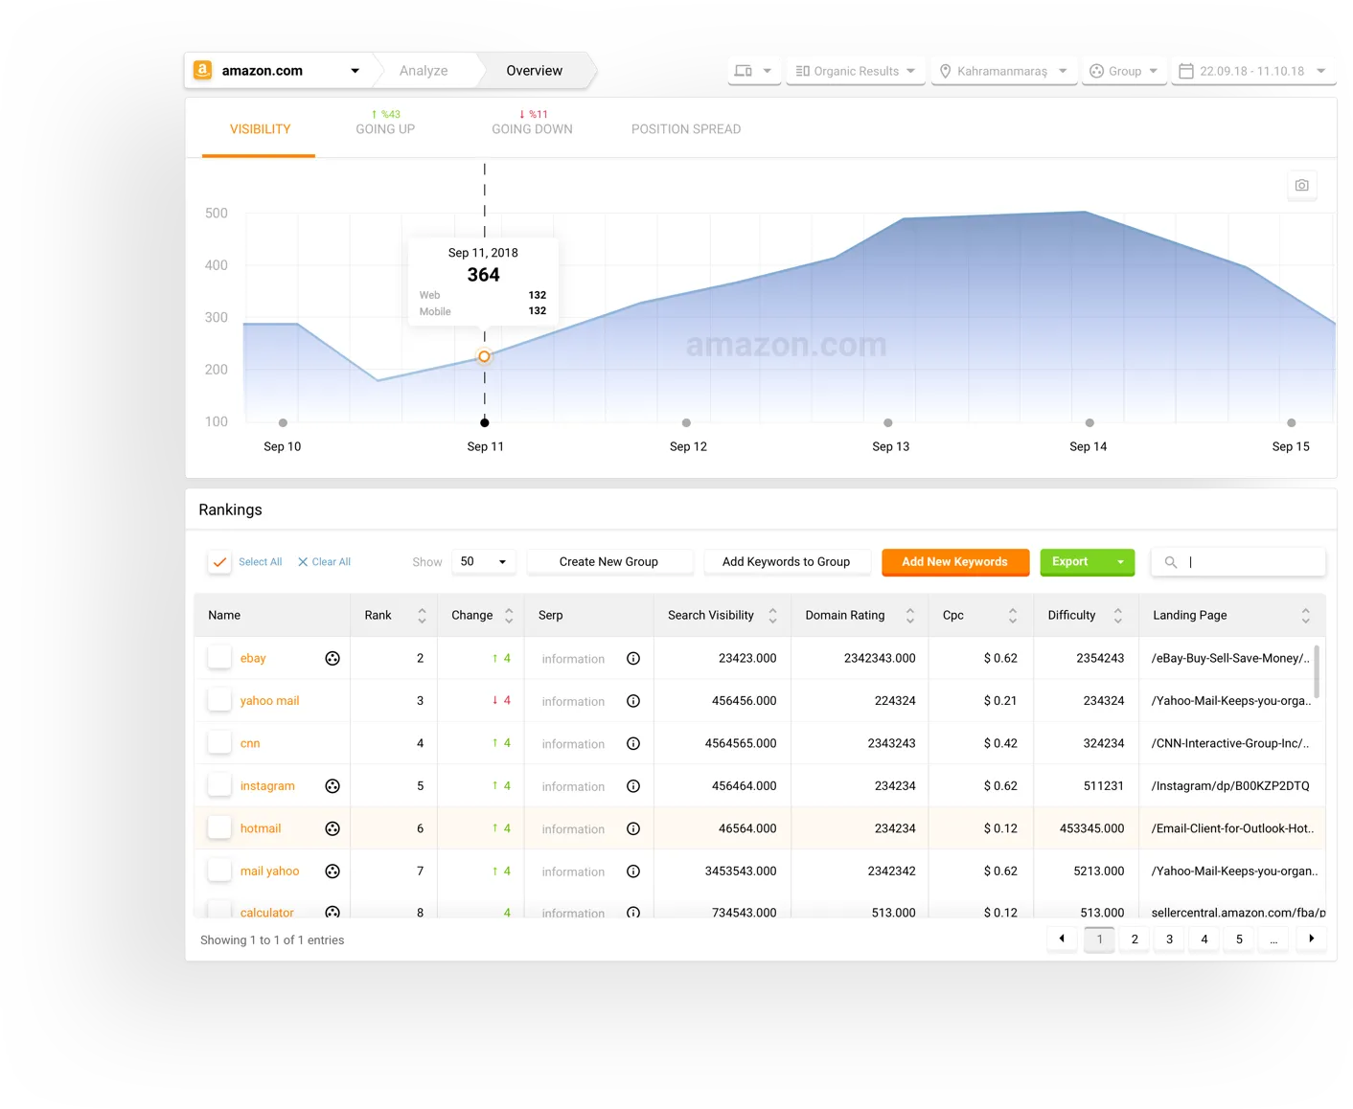Go to next page arrow
1353x1109 pixels.
pyautogui.click(x=1312, y=939)
